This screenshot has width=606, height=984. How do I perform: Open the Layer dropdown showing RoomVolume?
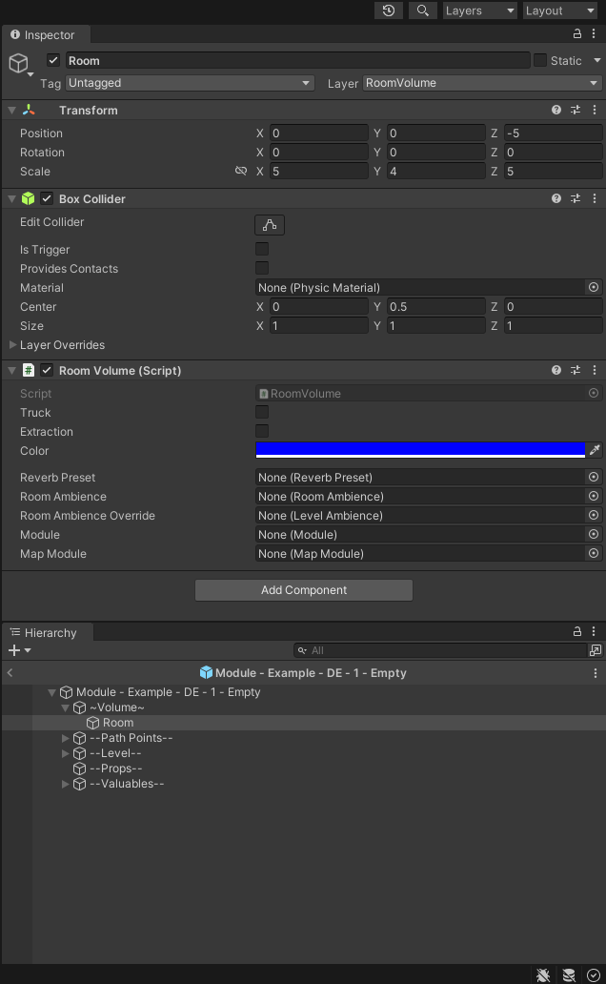[482, 83]
